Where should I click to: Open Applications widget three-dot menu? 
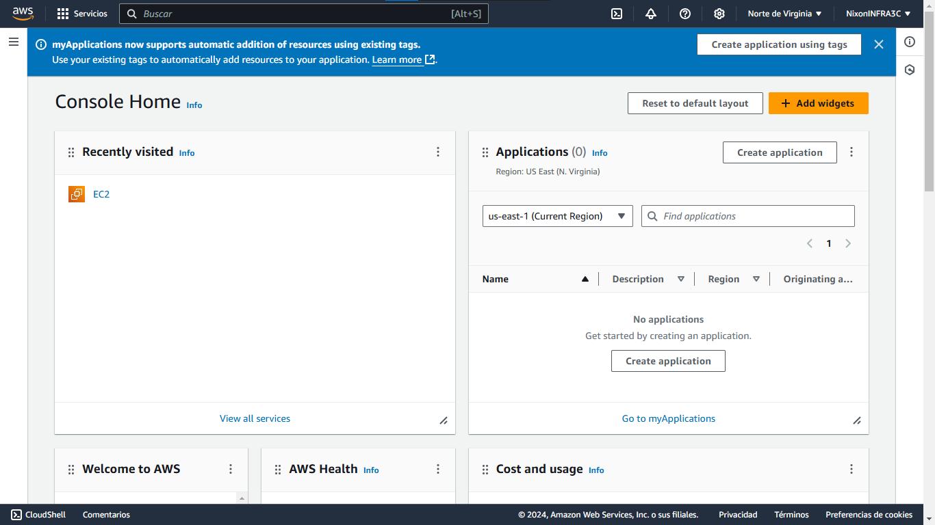pos(851,152)
